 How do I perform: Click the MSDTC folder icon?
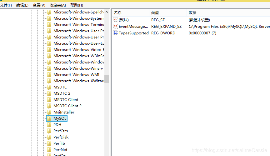coord(49,87)
